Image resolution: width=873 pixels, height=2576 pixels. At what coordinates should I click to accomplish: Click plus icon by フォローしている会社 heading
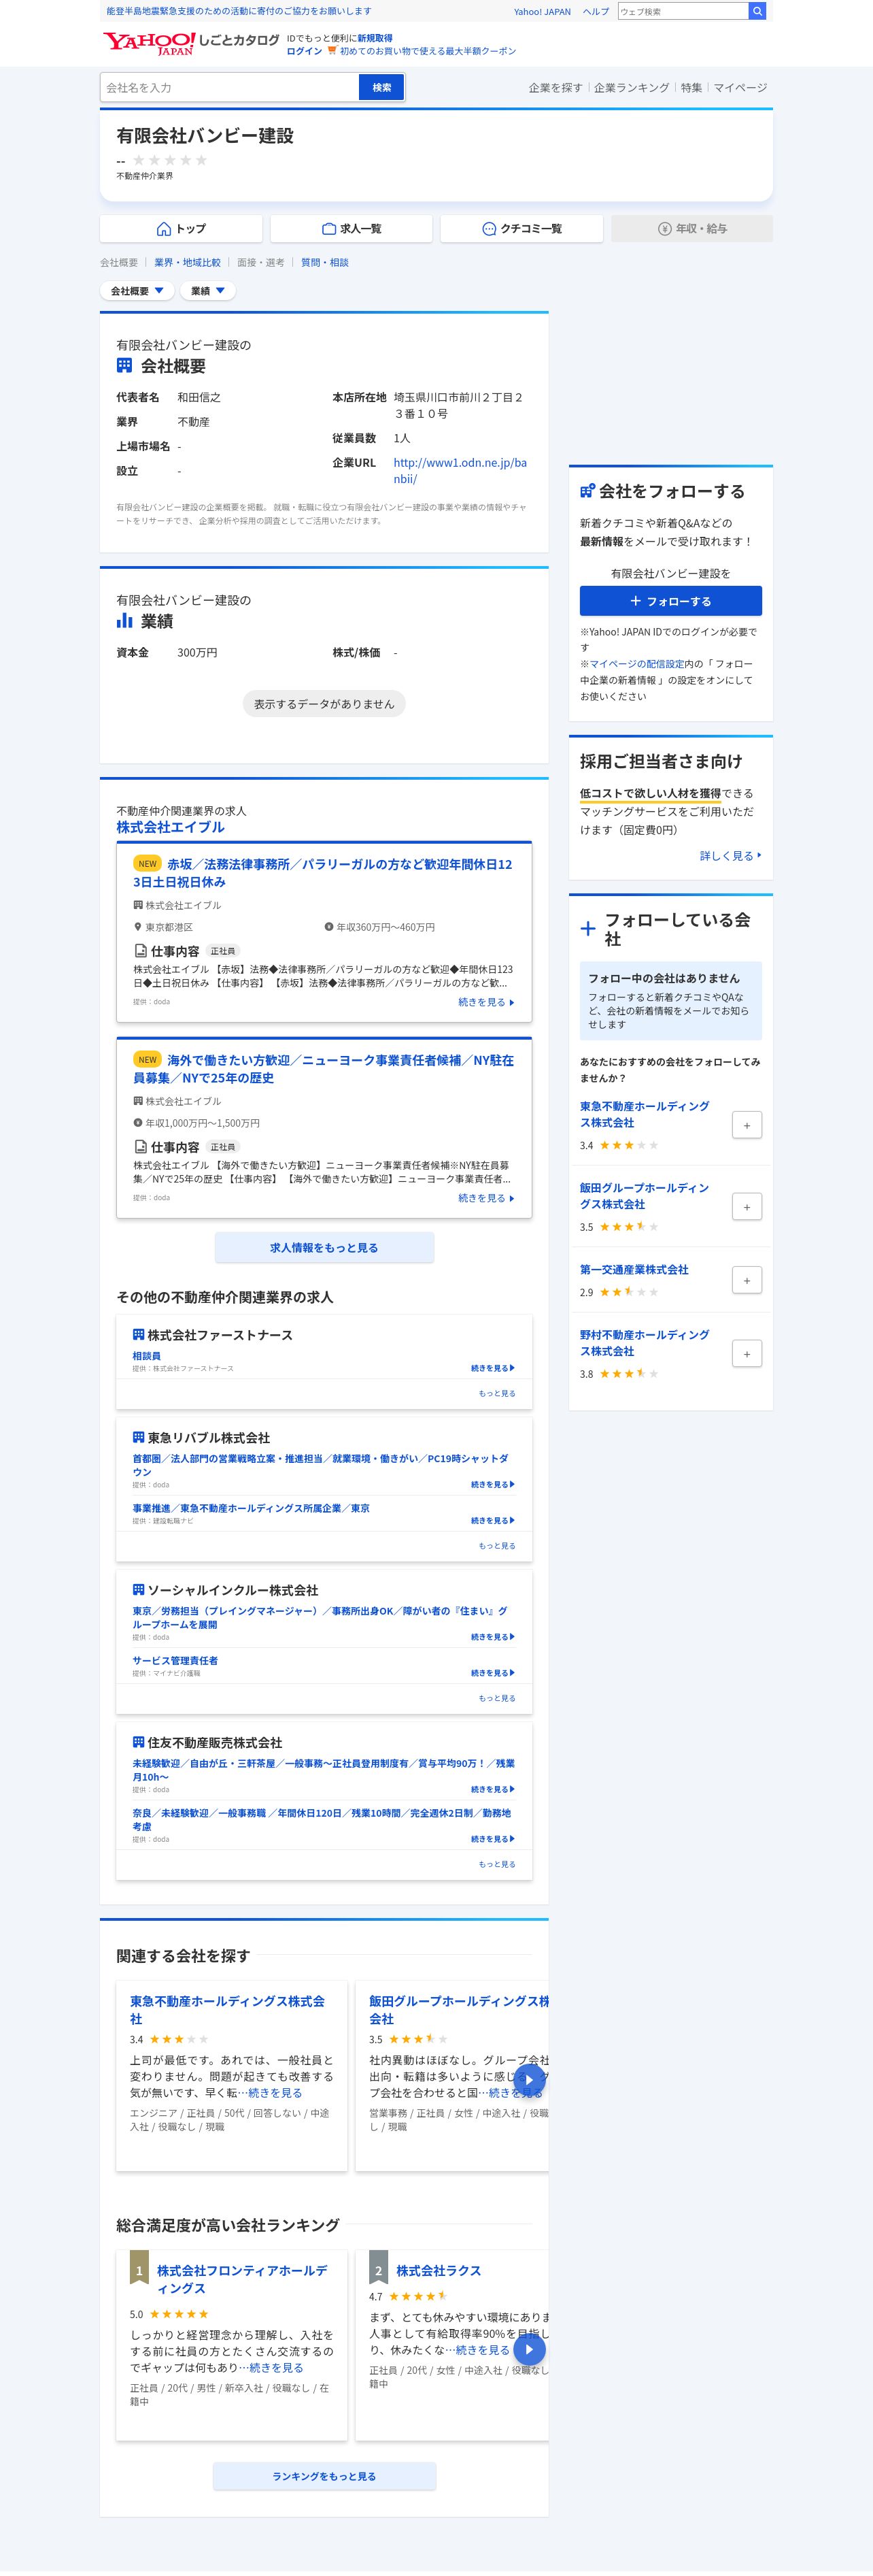(x=588, y=928)
